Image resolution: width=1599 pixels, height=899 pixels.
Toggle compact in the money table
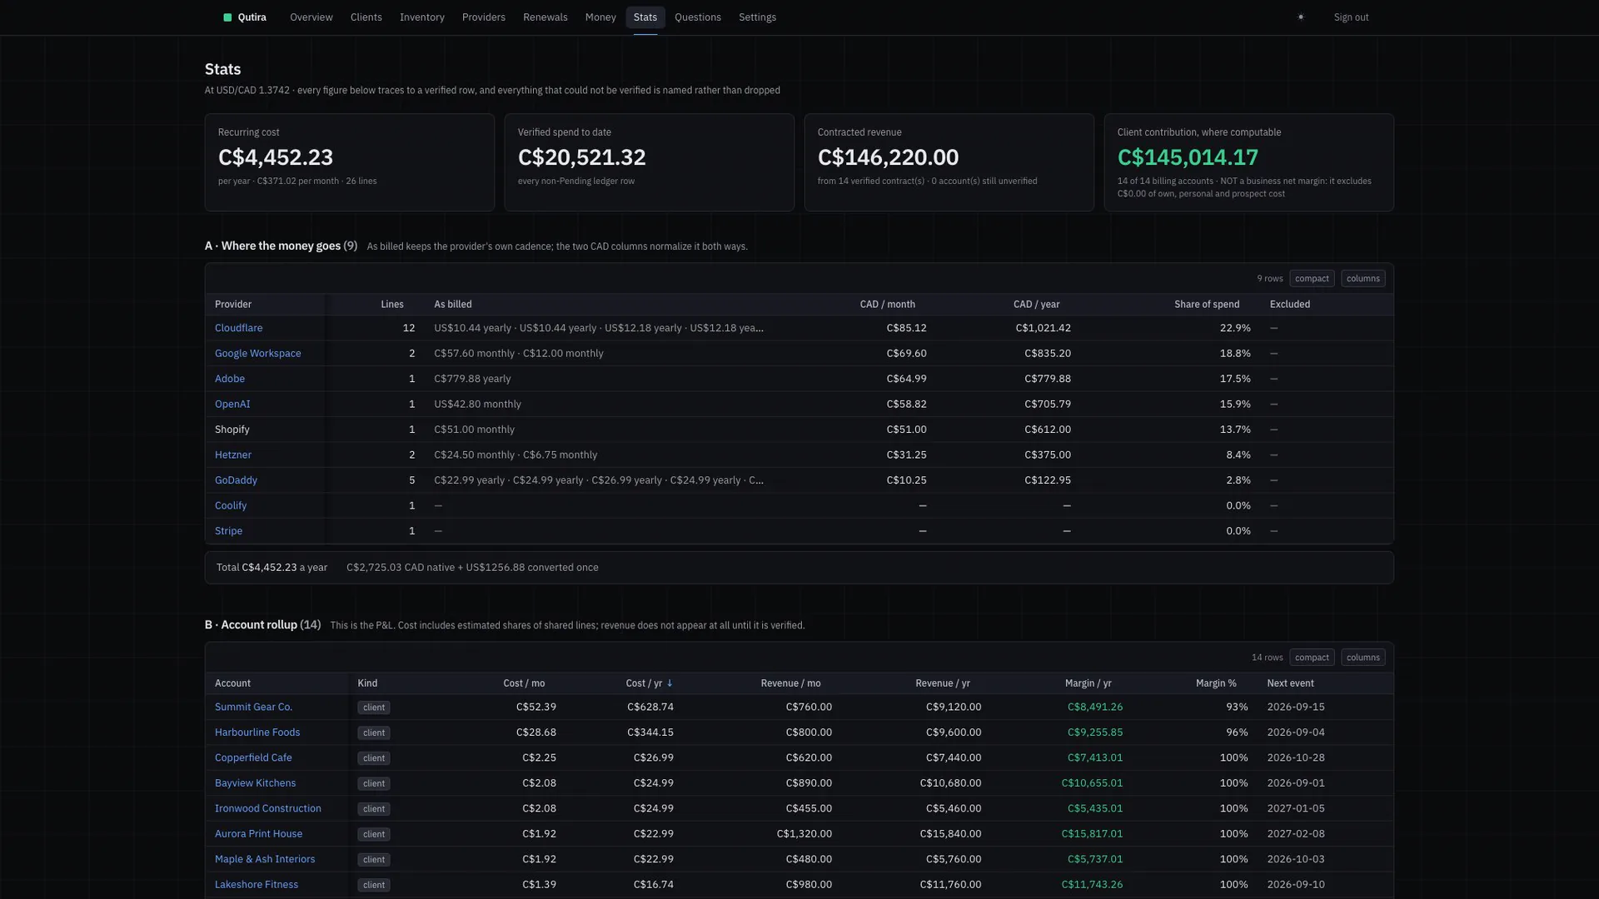click(1312, 279)
